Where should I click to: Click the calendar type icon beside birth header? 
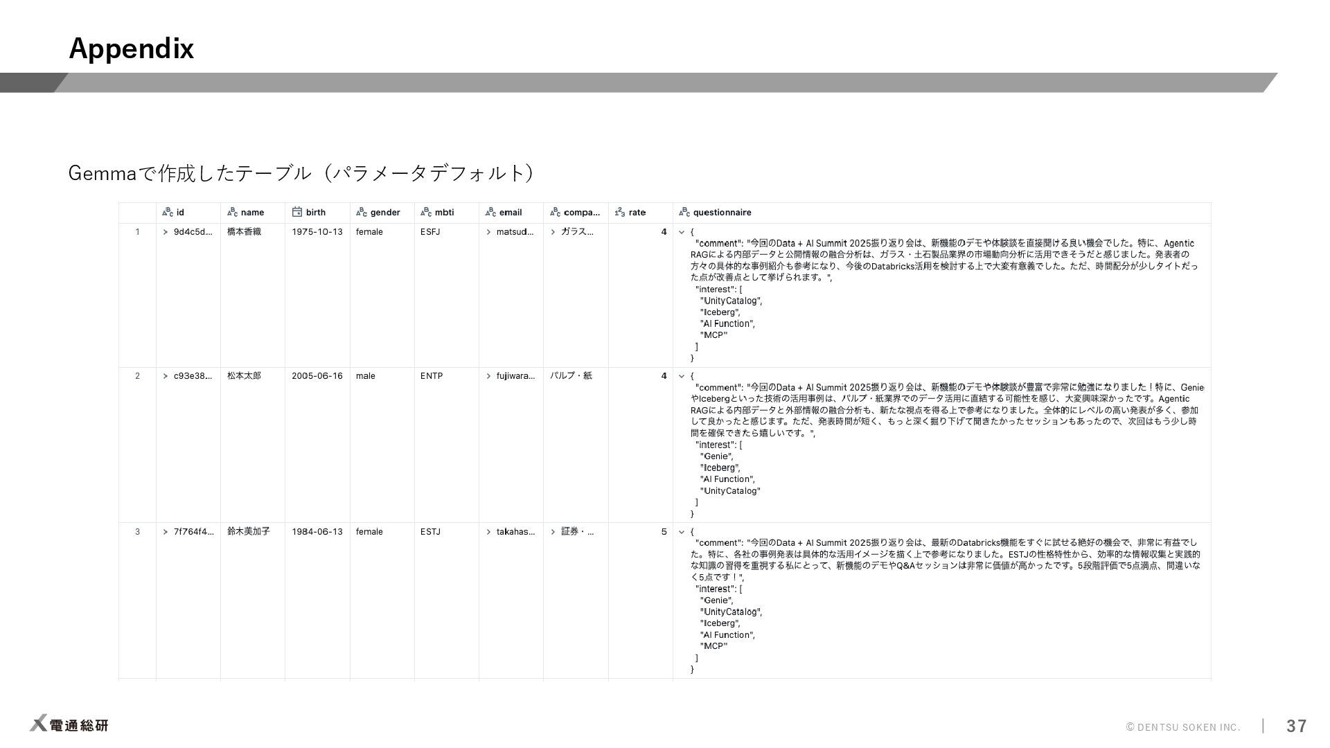point(297,212)
